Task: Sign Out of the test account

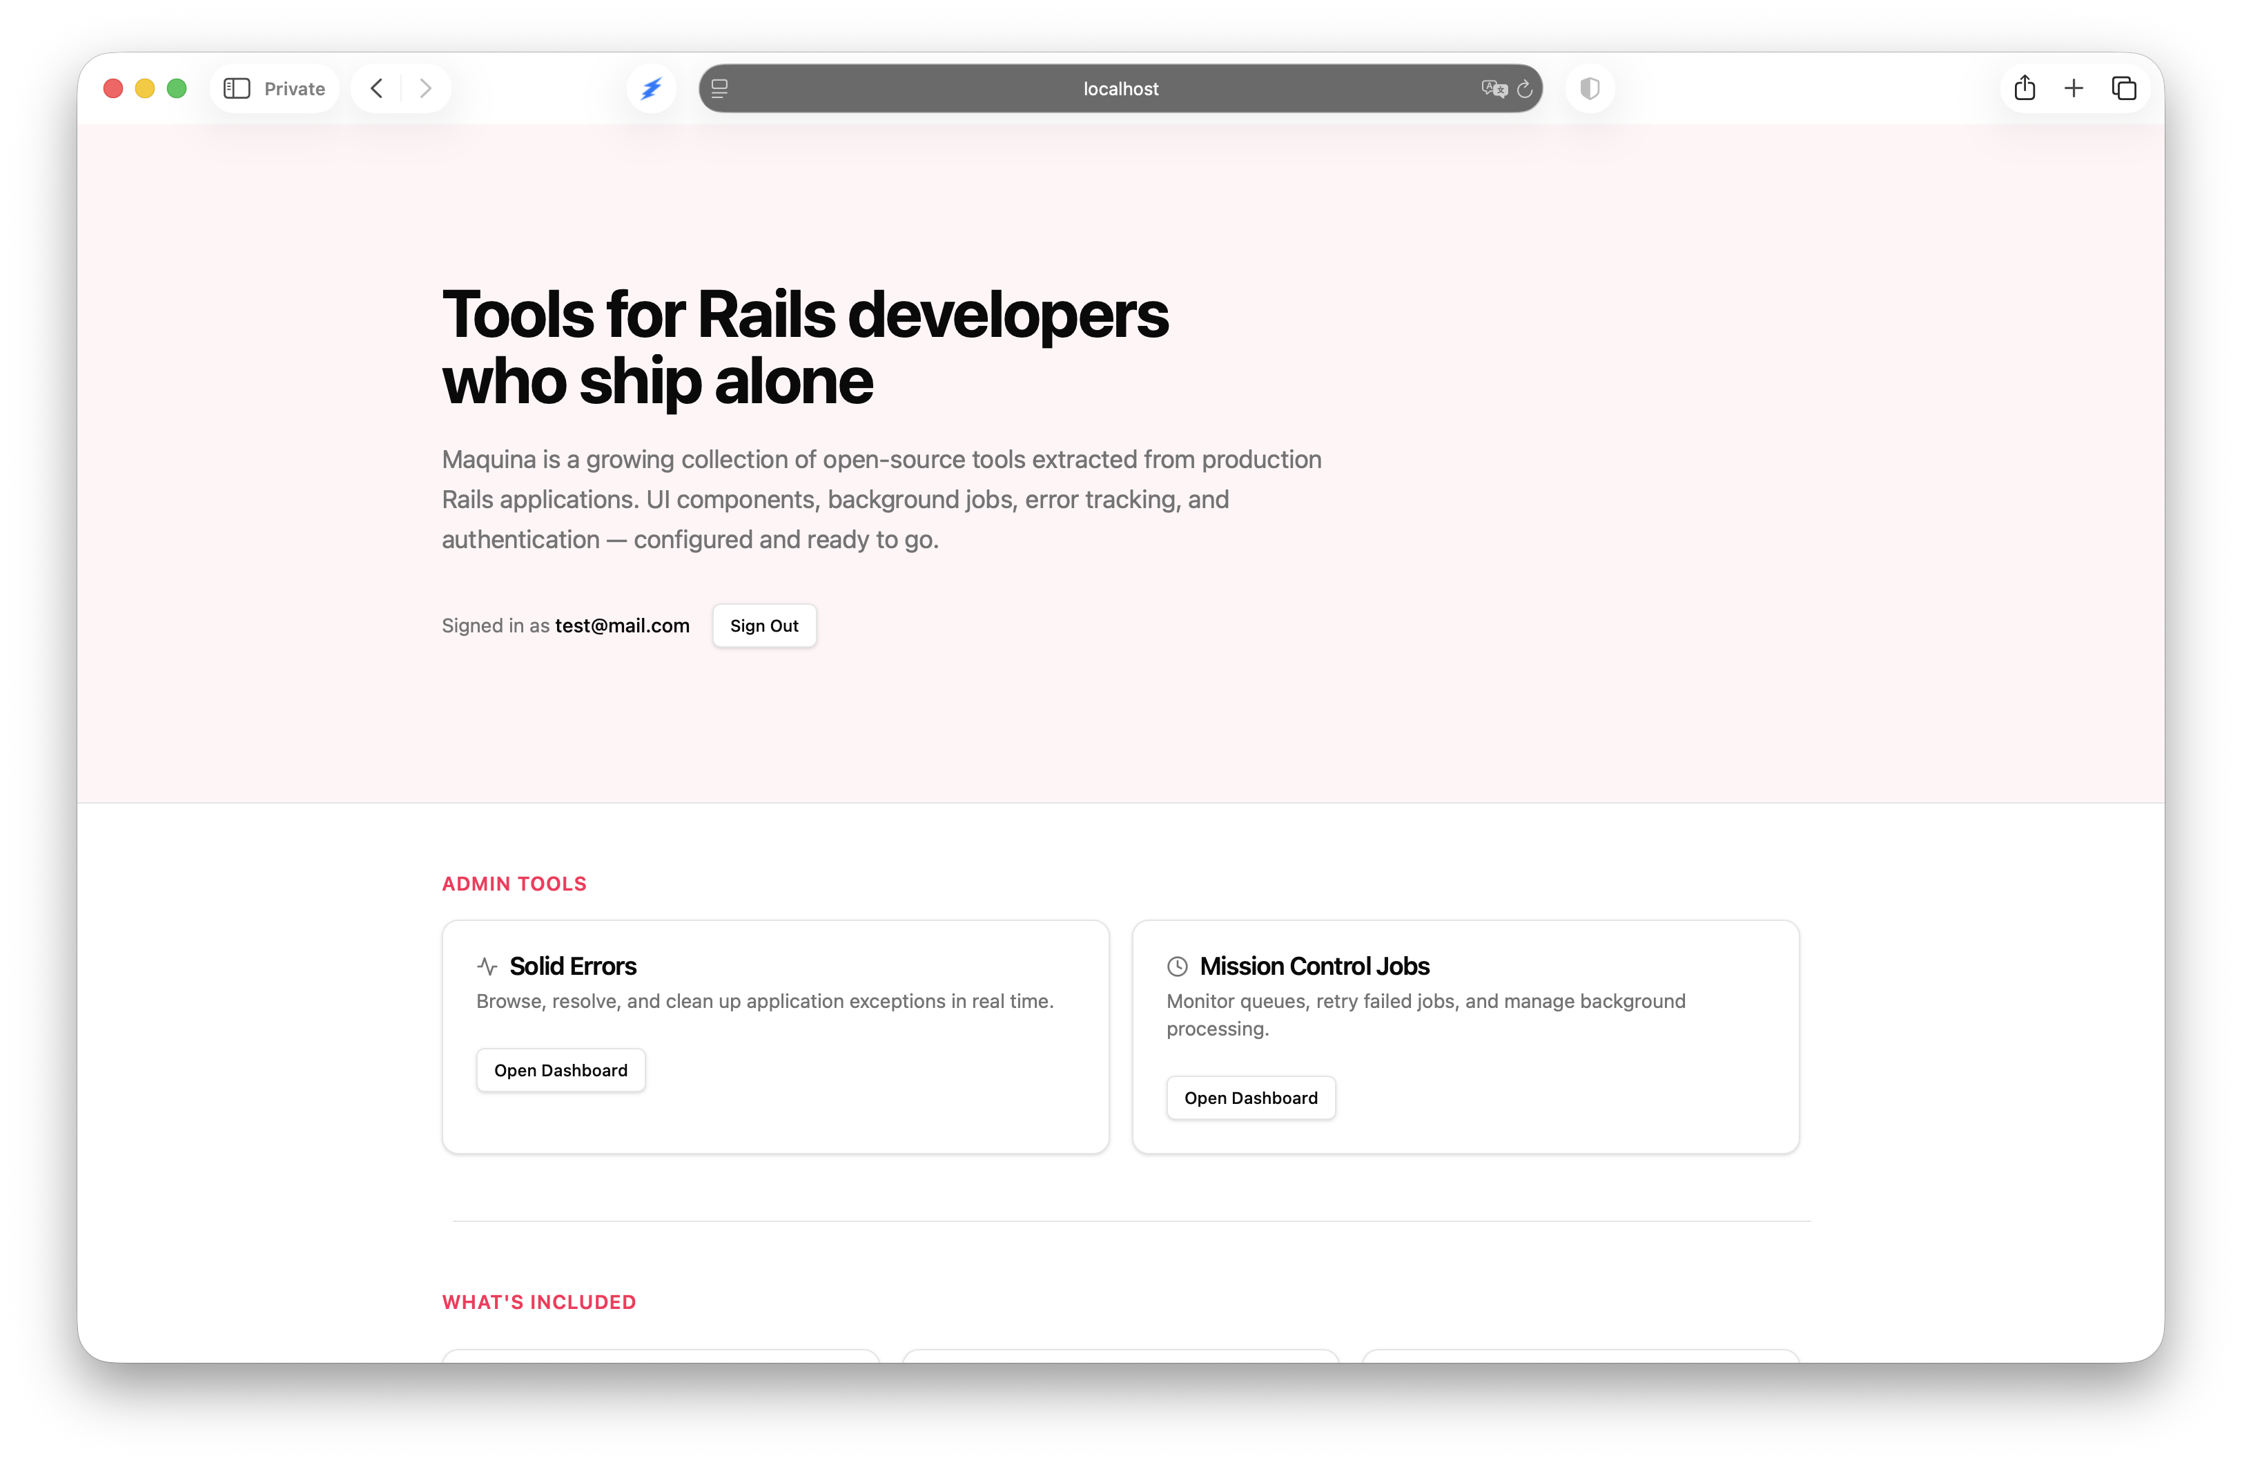Action: point(764,625)
